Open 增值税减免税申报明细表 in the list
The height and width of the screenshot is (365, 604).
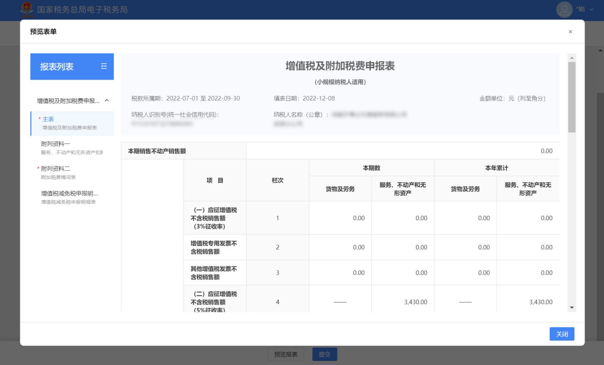click(x=69, y=197)
